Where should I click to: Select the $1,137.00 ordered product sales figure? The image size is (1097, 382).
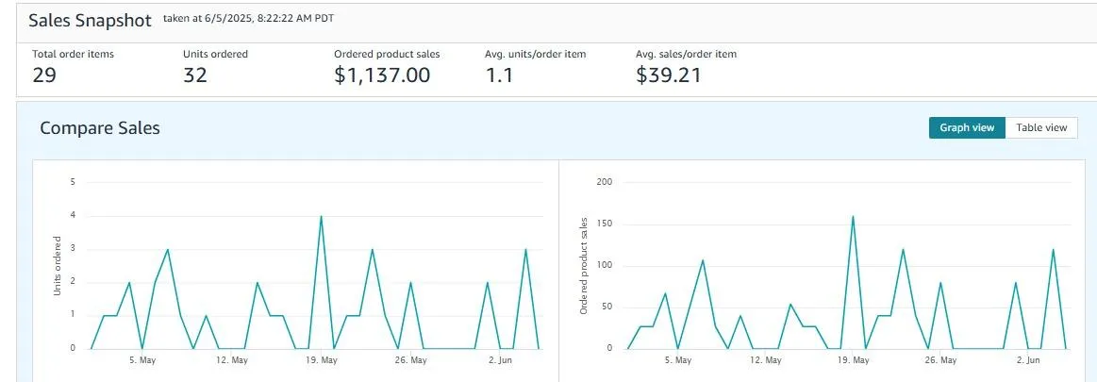[382, 75]
